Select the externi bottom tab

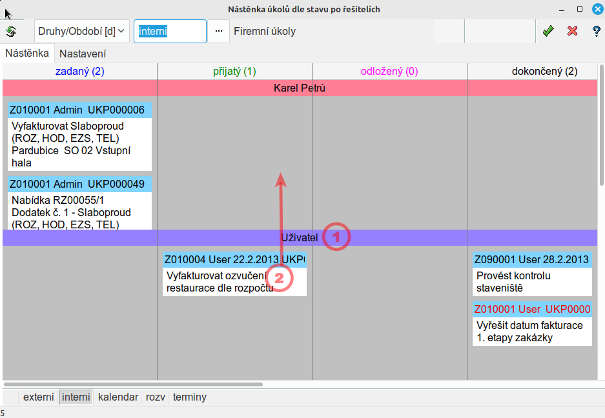[38, 397]
